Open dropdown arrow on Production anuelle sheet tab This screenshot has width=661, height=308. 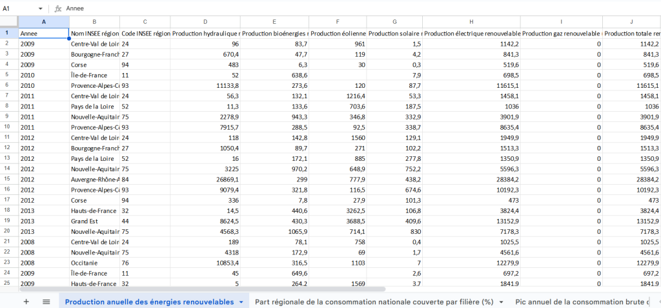241,302
